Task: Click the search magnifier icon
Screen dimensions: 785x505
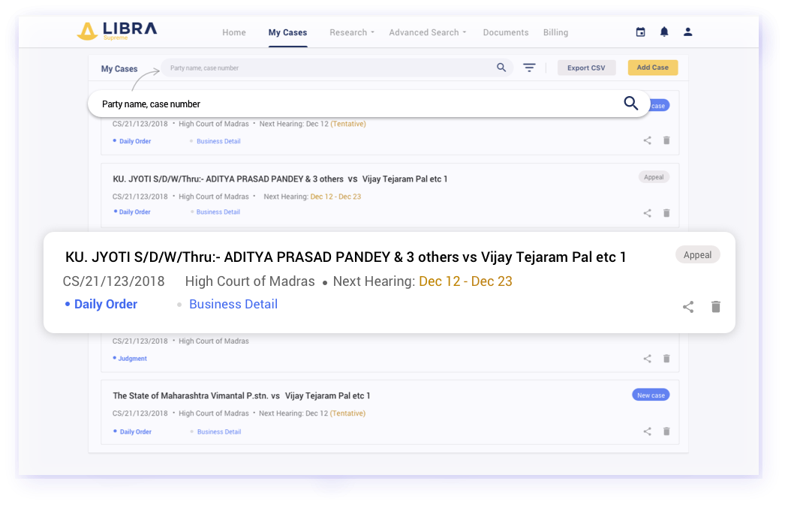Action: click(x=501, y=67)
